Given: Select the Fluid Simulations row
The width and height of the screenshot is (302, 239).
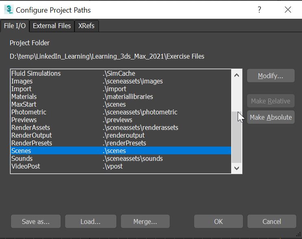Looking at the screenshot, I should [121, 73].
